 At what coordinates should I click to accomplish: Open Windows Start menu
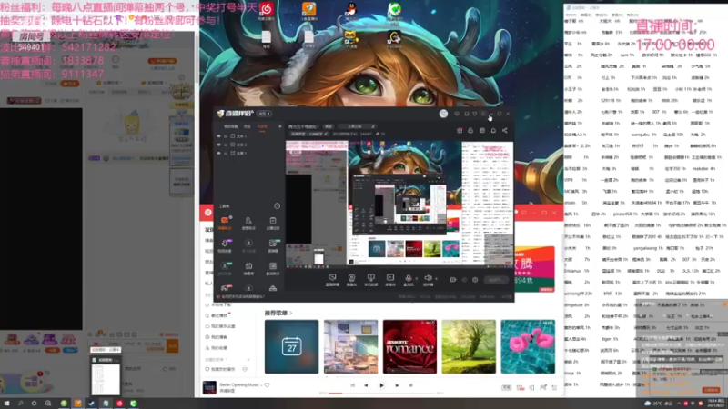(6, 404)
